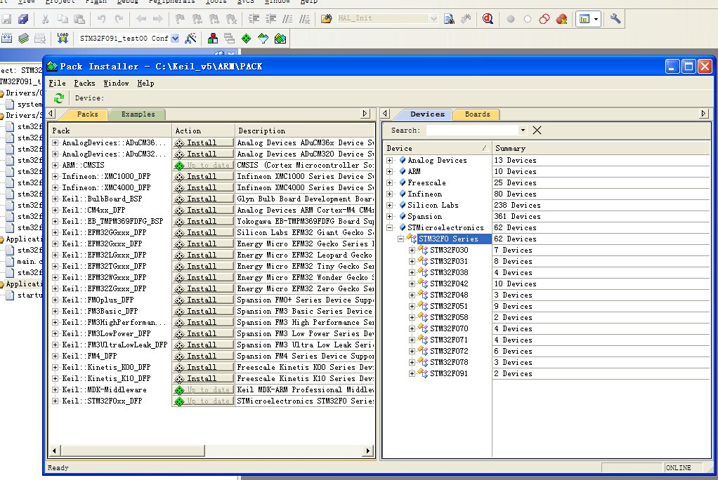Click the Navigate Backward arrow icon
718x480 pixels.
141,19
